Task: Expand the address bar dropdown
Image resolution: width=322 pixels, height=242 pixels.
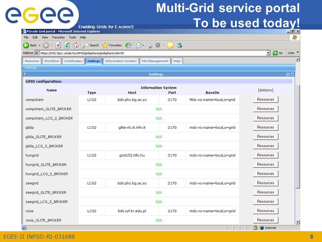Action: [268, 53]
